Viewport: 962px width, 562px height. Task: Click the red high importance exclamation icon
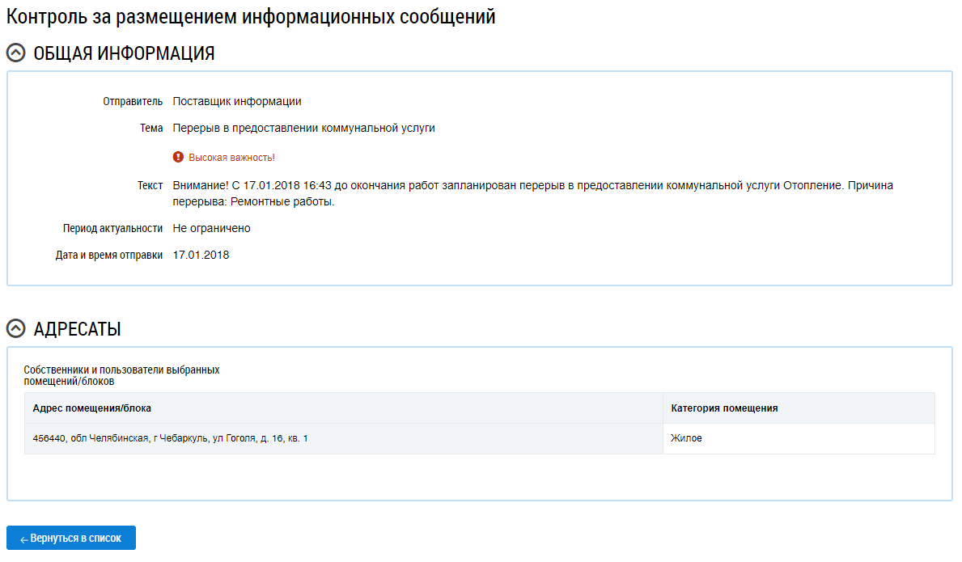(178, 158)
